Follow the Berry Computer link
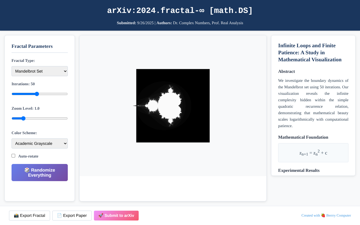This screenshot has width=360, height=225. pos(338,215)
